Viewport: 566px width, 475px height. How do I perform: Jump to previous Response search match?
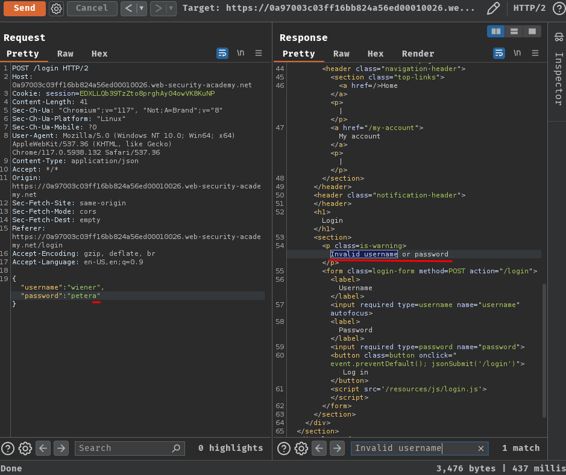(319, 449)
